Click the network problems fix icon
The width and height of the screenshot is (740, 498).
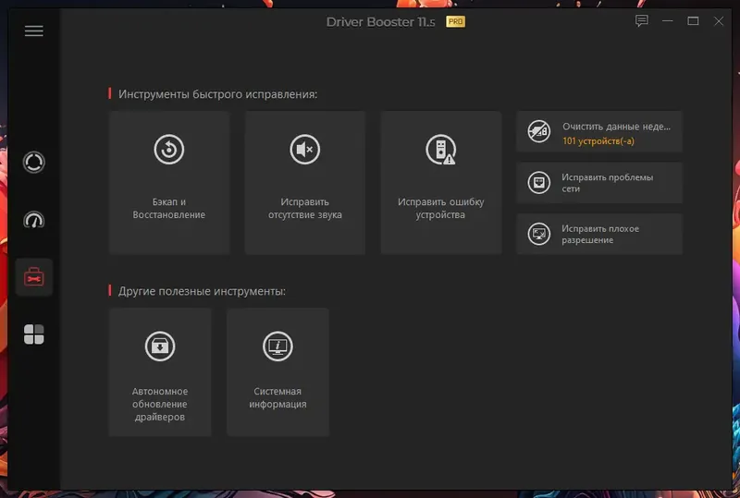click(x=539, y=183)
